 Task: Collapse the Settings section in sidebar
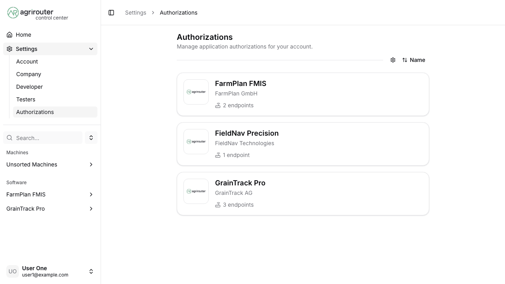[x=91, y=49]
